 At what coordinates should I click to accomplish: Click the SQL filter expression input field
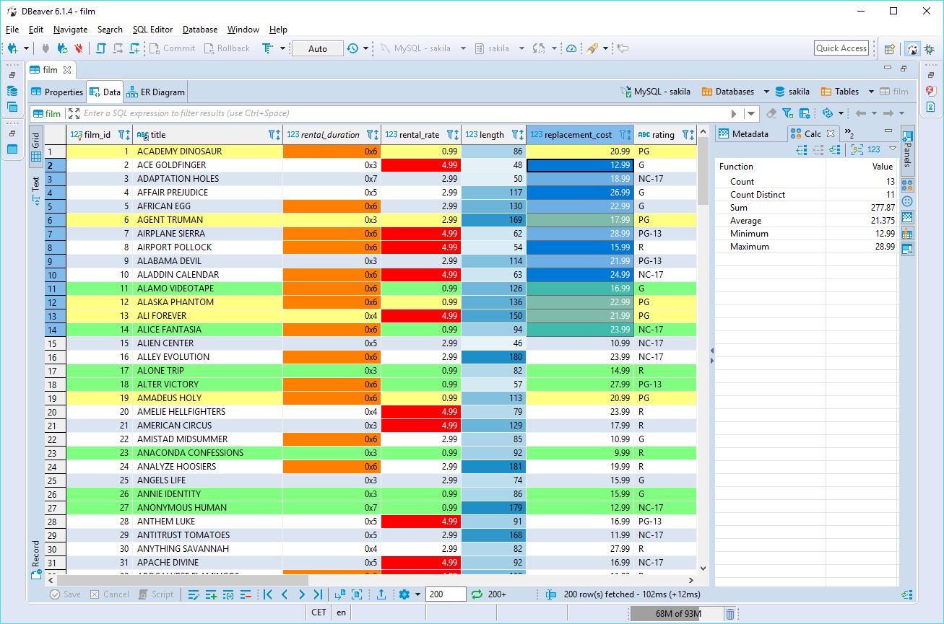click(x=289, y=113)
